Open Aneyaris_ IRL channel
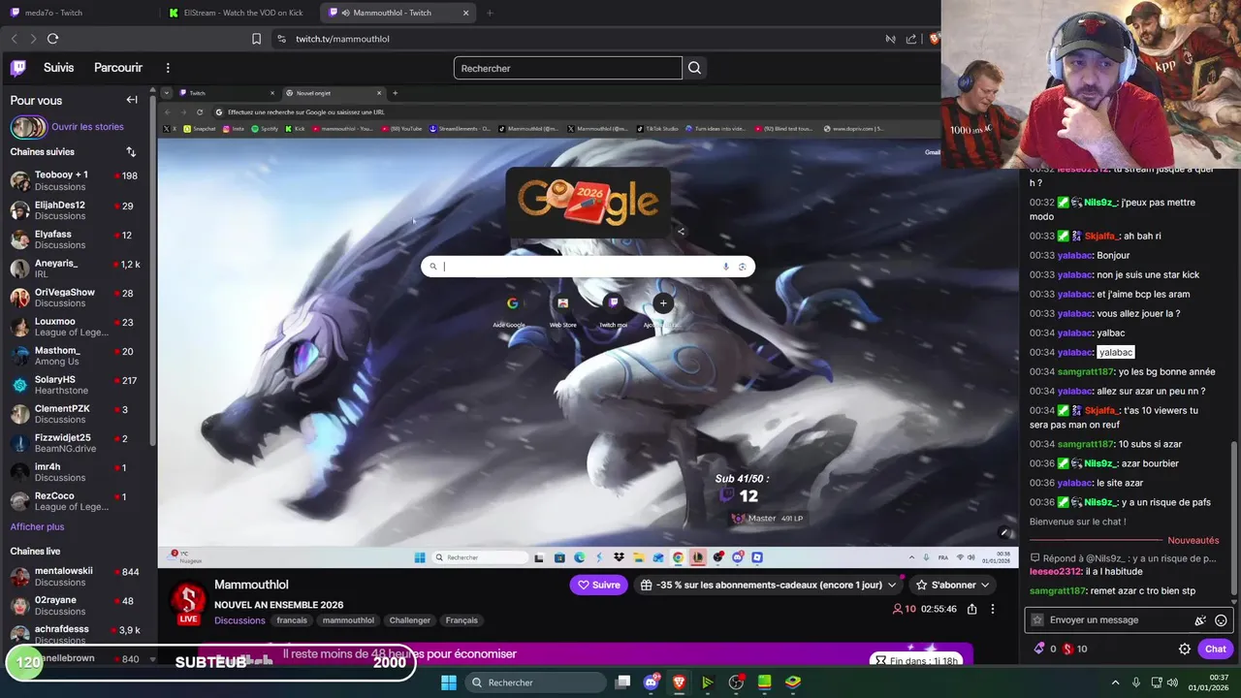 pos(76,269)
